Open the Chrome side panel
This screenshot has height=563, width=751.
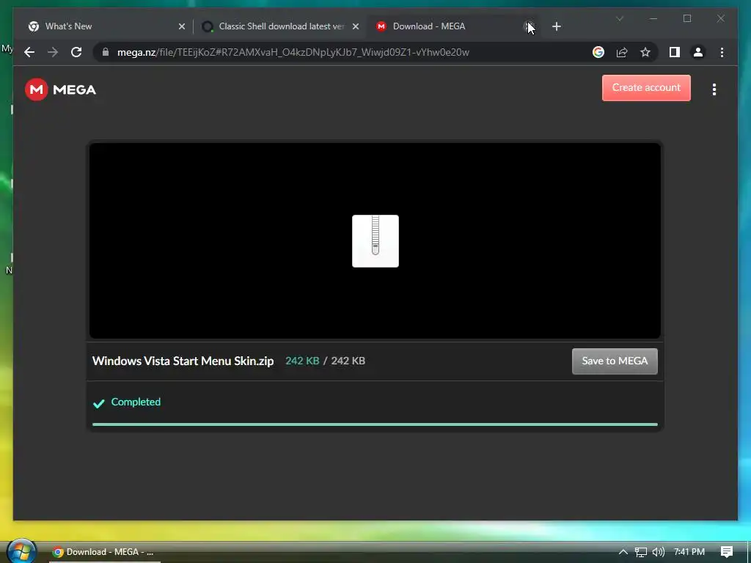(x=675, y=52)
